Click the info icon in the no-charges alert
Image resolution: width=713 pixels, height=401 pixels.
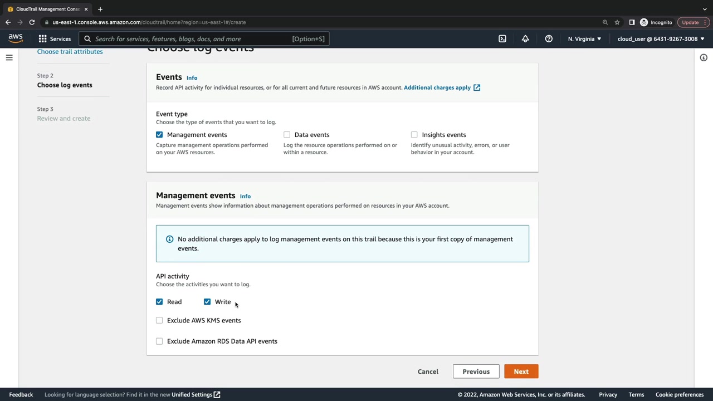tap(169, 239)
